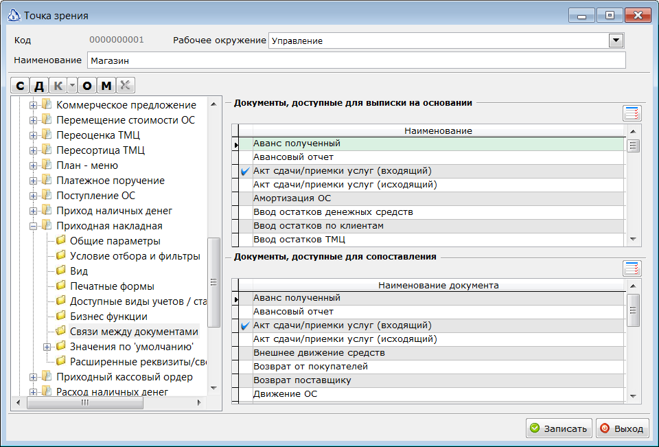Click folder icon of Бизнес функции
This screenshot has height=447, width=659.
(61, 317)
